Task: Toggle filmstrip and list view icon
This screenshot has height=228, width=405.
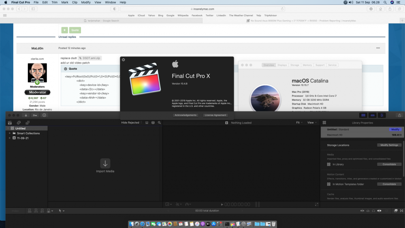Action: click(147, 123)
